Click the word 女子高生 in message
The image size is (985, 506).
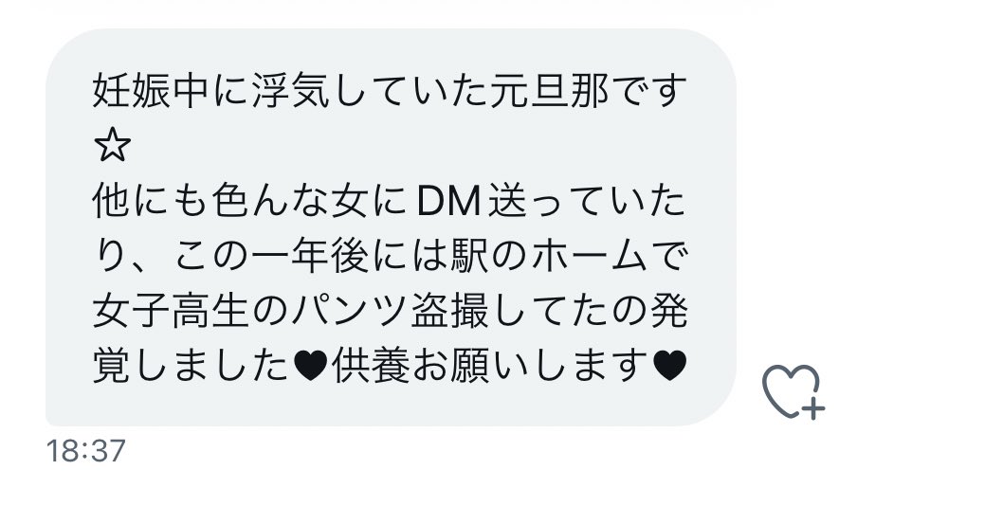(171, 312)
